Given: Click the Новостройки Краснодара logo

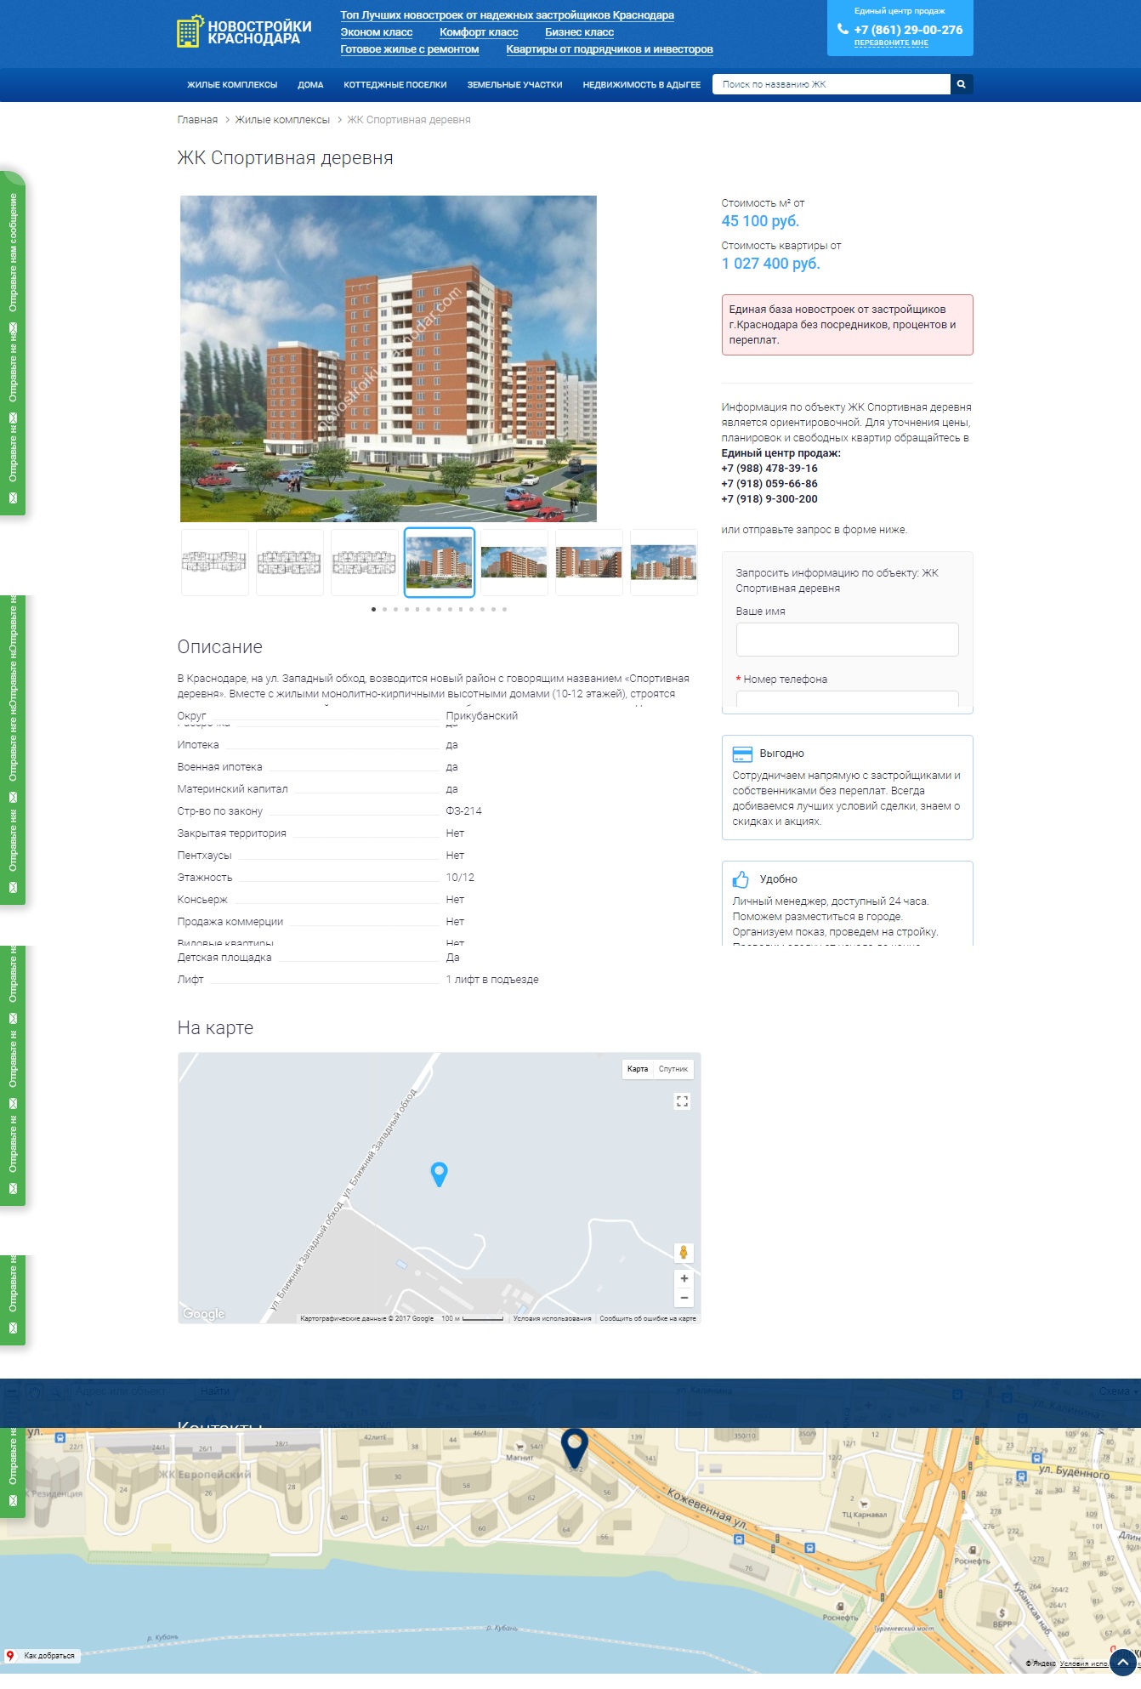Looking at the screenshot, I should tap(244, 32).
